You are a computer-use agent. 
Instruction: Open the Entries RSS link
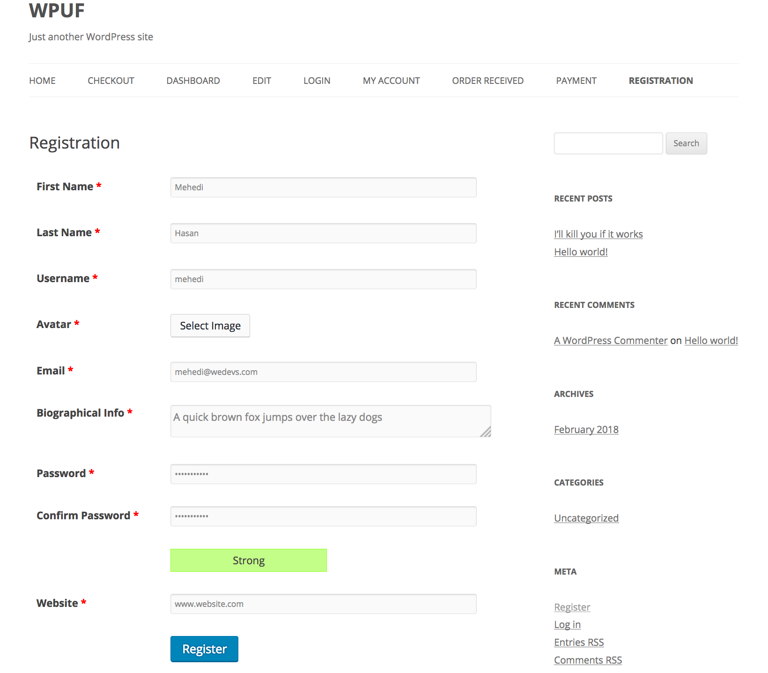[x=579, y=642]
